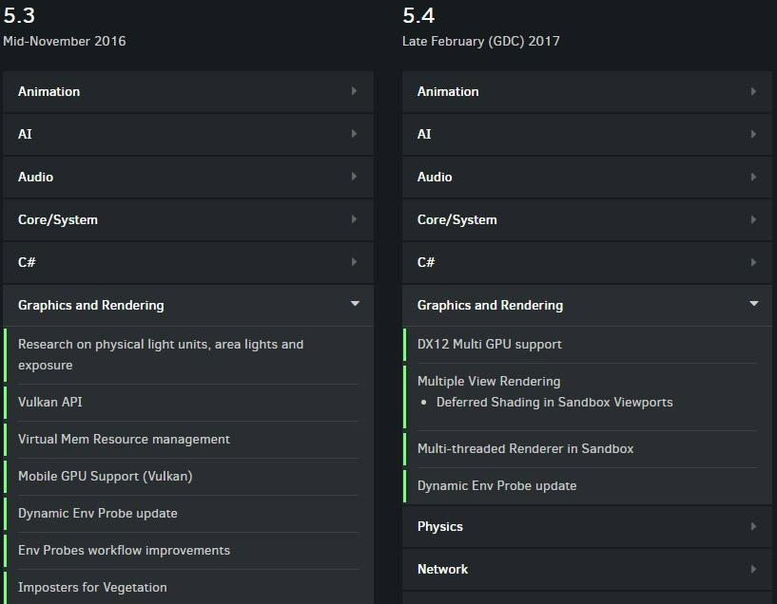Expand AI section arrow under 5.3

tap(354, 134)
